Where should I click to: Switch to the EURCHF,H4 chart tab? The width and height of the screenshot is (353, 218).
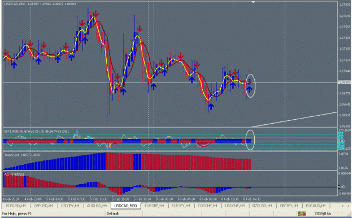click(207, 206)
